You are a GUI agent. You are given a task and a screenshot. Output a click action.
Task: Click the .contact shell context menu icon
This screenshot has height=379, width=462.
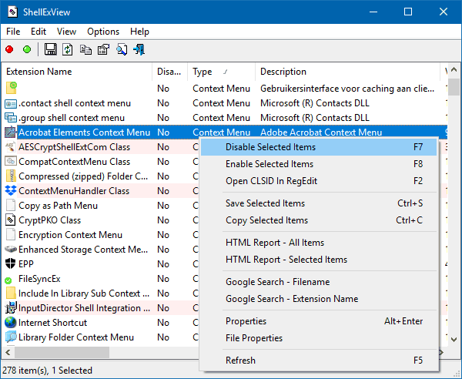point(11,103)
